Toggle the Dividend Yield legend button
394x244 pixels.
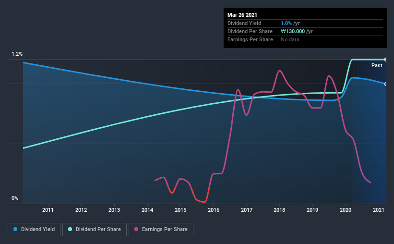34,230
